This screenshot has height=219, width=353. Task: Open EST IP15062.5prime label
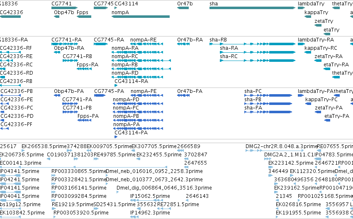tap(150, 196)
